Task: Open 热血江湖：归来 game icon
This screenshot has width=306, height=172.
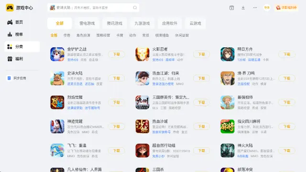Action: 142,78
